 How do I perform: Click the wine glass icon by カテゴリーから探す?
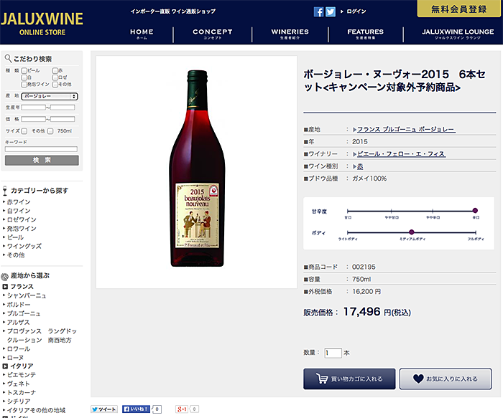coord(4,191)
